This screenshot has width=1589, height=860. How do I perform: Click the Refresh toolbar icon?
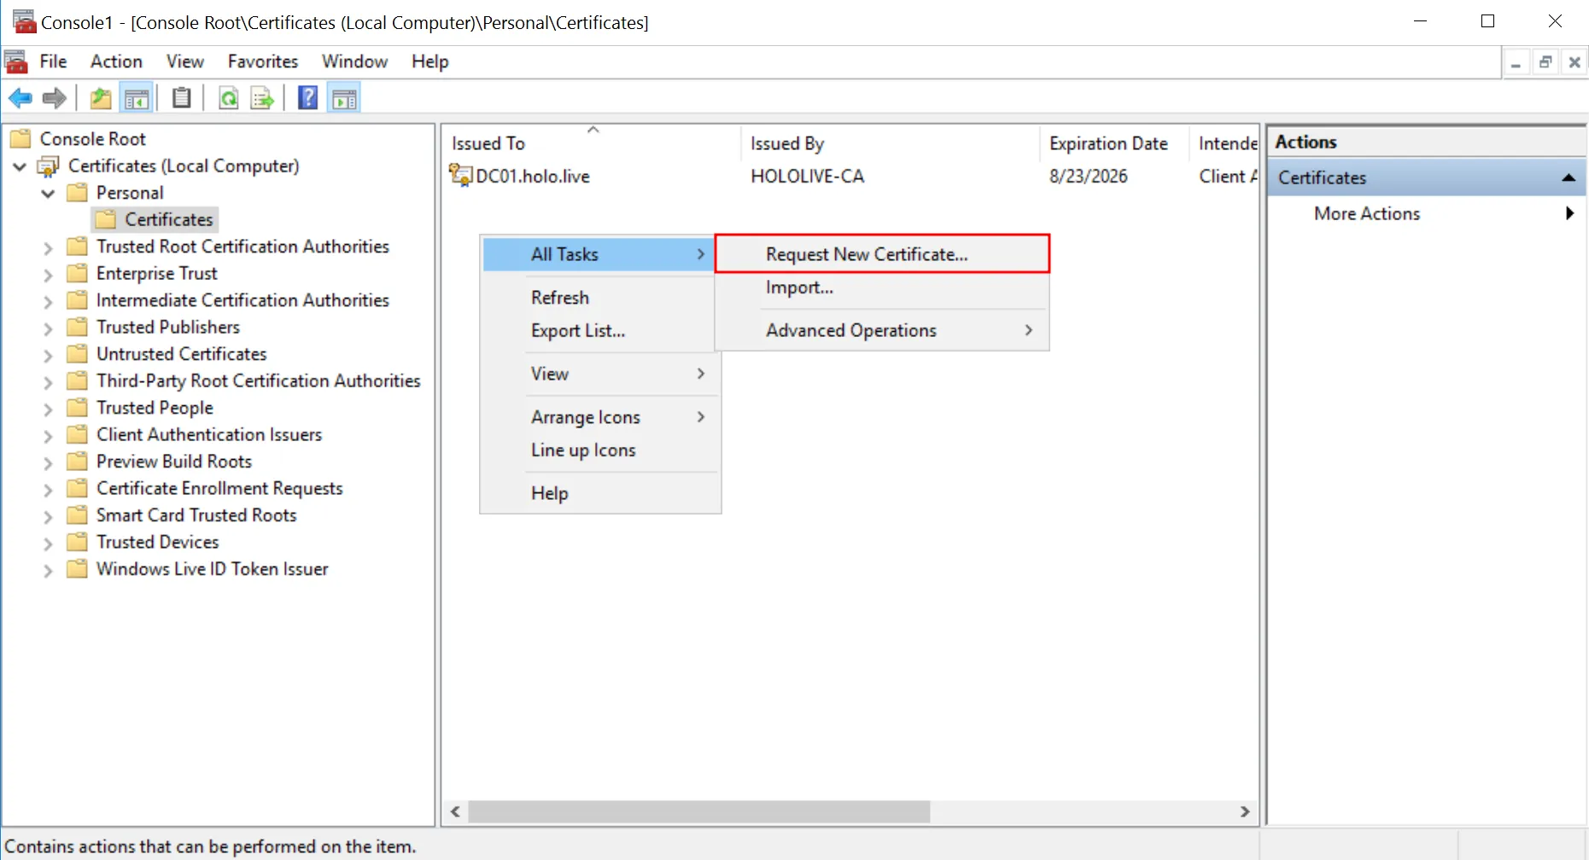(x=228, y=99)
